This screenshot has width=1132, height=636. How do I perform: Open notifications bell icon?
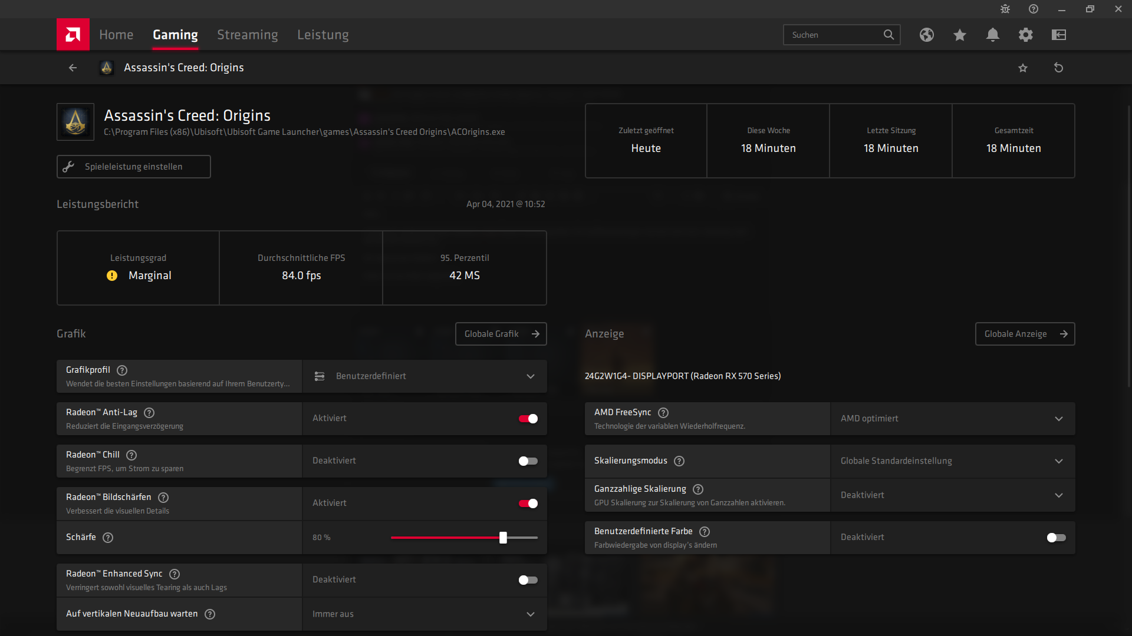point(992,35)
